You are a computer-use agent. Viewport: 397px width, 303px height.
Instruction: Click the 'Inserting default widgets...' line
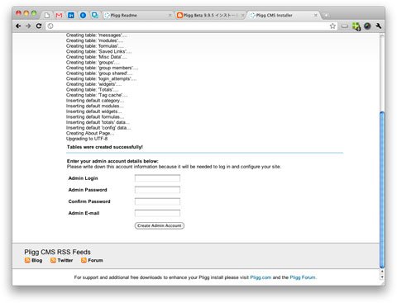coord(93,111)
